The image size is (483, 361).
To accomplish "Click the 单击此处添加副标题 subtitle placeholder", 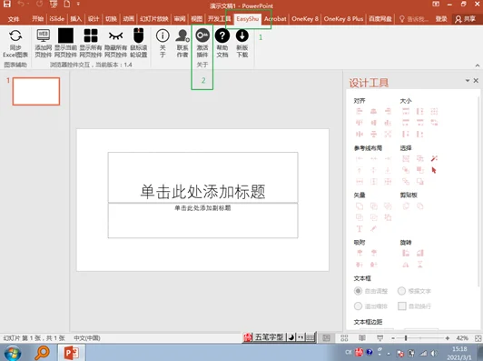I will 202,220.
